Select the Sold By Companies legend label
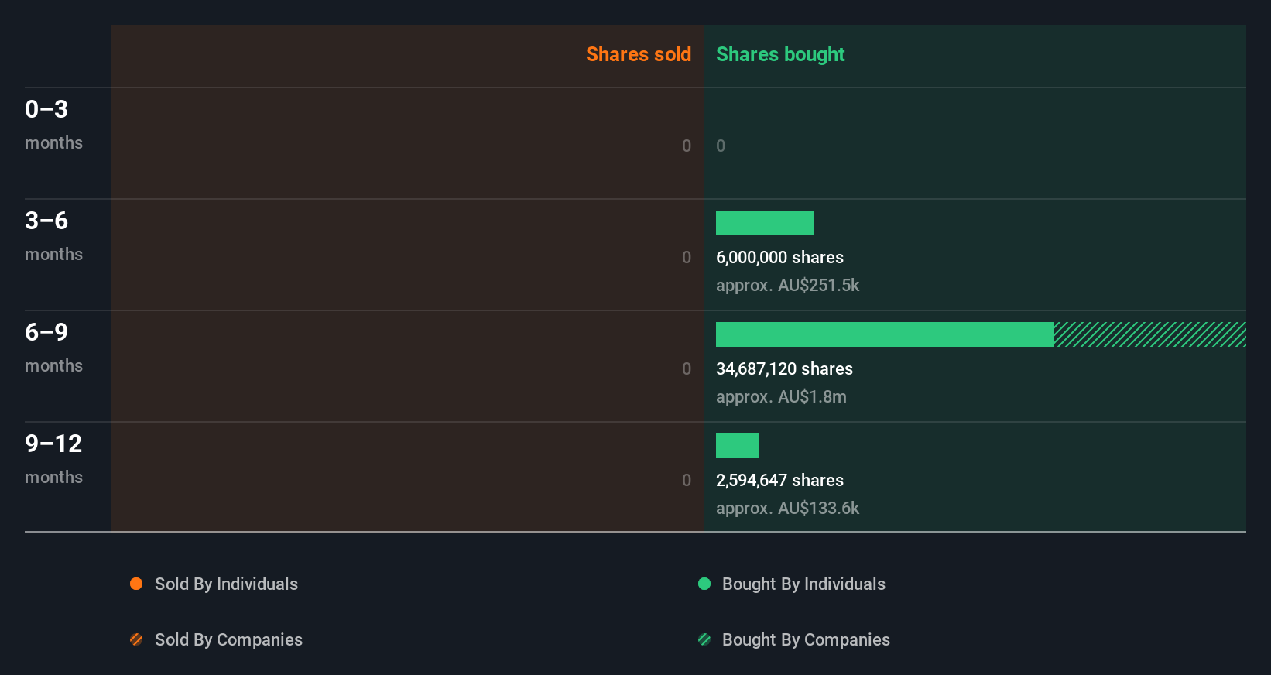This screenshot has height=675, width=1271. pos(228,640)
